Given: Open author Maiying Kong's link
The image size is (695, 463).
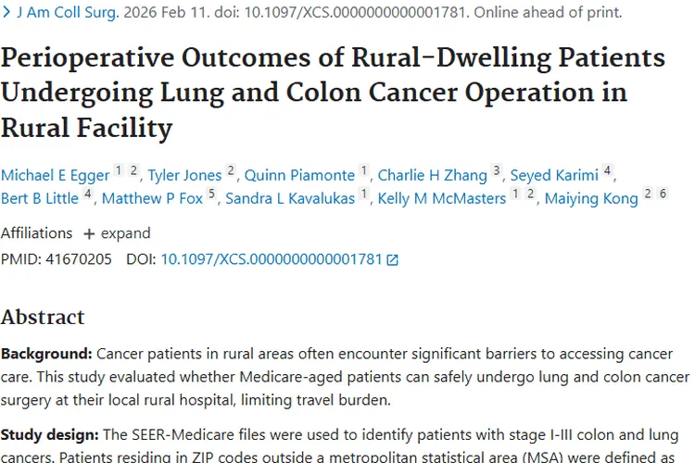Looking at the screenshot, I should point(591,198).
